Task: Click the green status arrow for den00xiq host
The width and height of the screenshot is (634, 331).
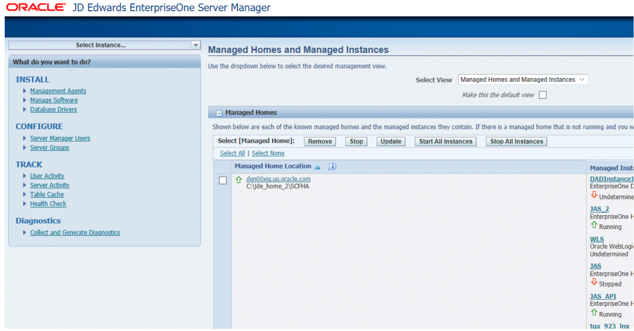Action: 238,179
